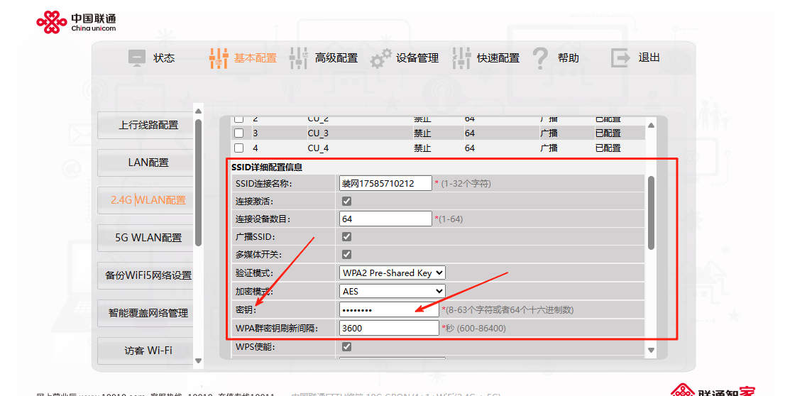This screenshot has width=785, height=396.
Task: Click the sliders icon for 快速配置
Action: 461,58
